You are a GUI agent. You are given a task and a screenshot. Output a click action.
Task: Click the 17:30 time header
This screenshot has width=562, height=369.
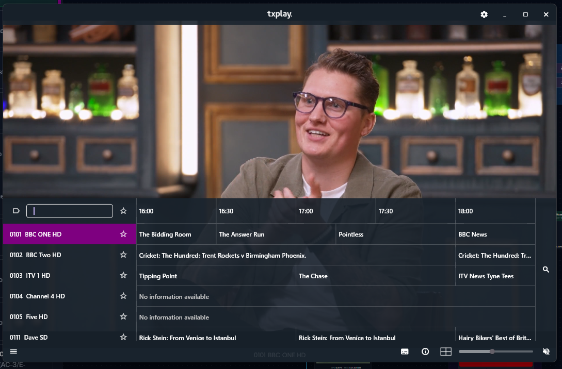pos(415,211)
